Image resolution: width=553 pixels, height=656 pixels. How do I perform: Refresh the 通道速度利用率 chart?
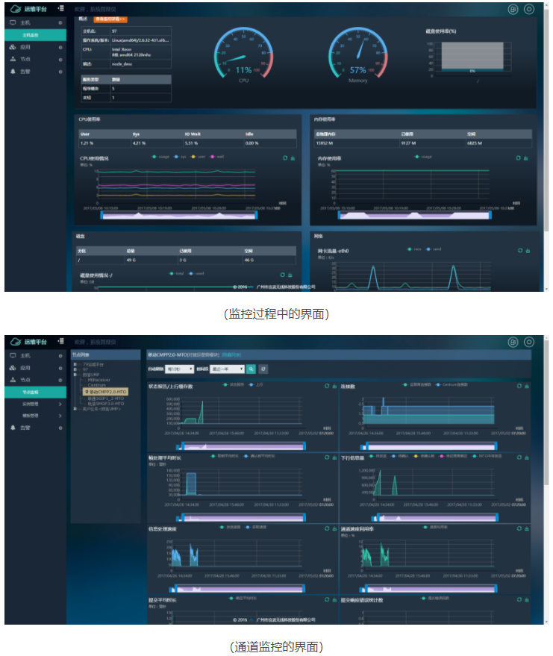pyautogui.click(x=519, y=528)
